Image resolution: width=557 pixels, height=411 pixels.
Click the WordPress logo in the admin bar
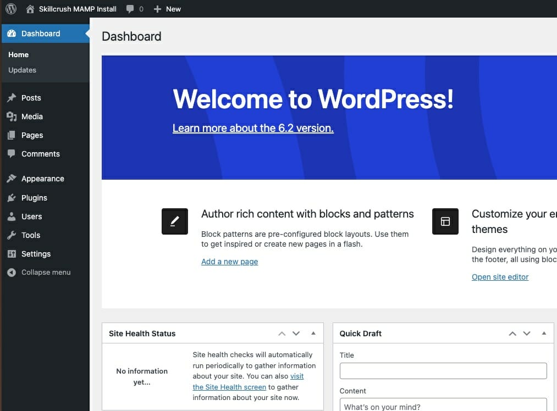(x=10, y=9)
